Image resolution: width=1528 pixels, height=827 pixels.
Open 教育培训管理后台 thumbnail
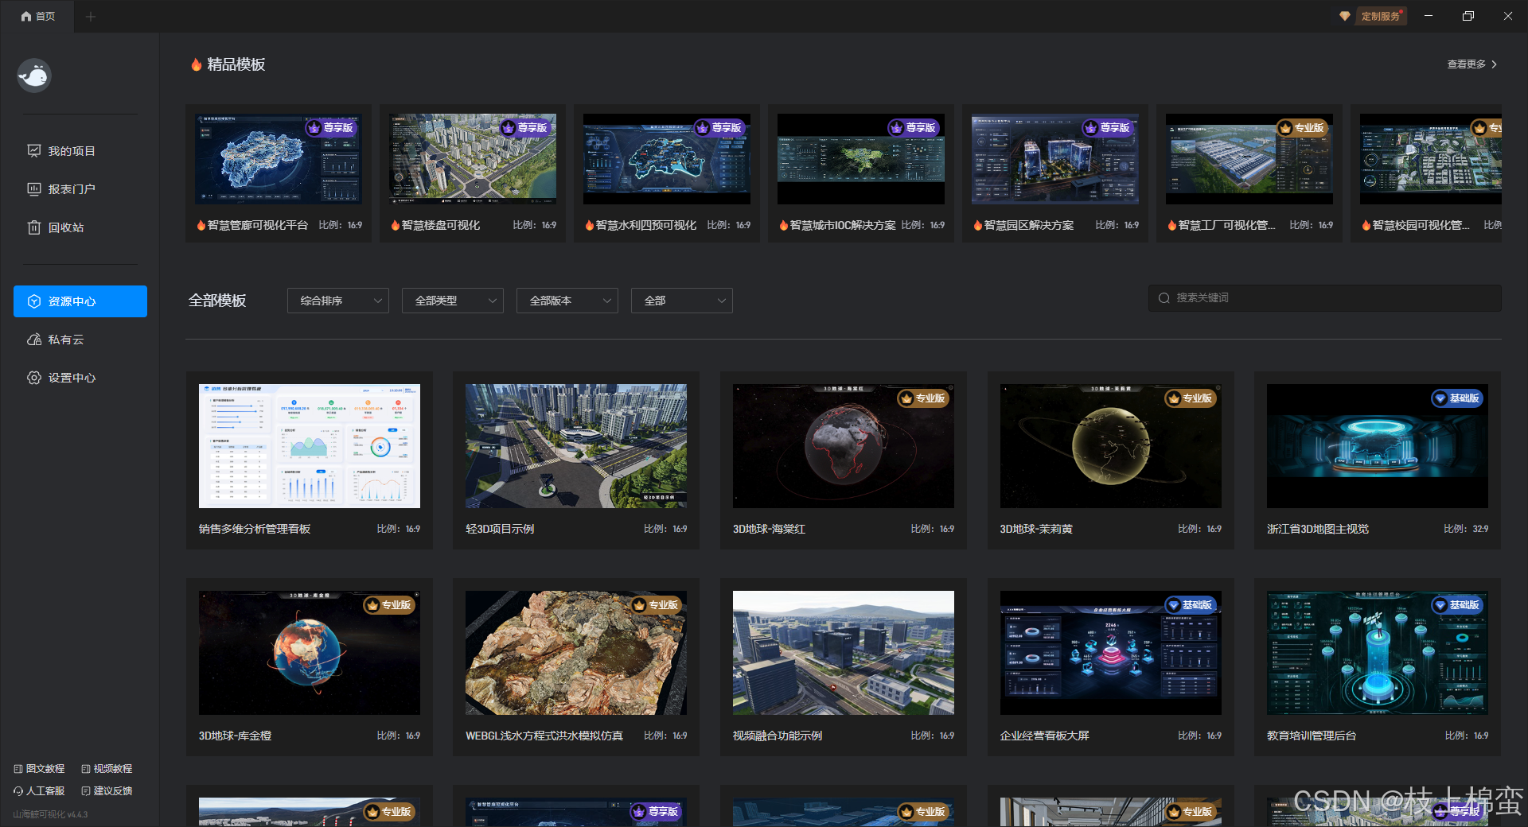pyautogui.click(x=1378, y=653)
